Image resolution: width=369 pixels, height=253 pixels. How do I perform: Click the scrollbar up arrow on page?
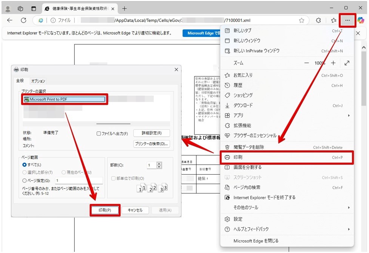(364, 47)
